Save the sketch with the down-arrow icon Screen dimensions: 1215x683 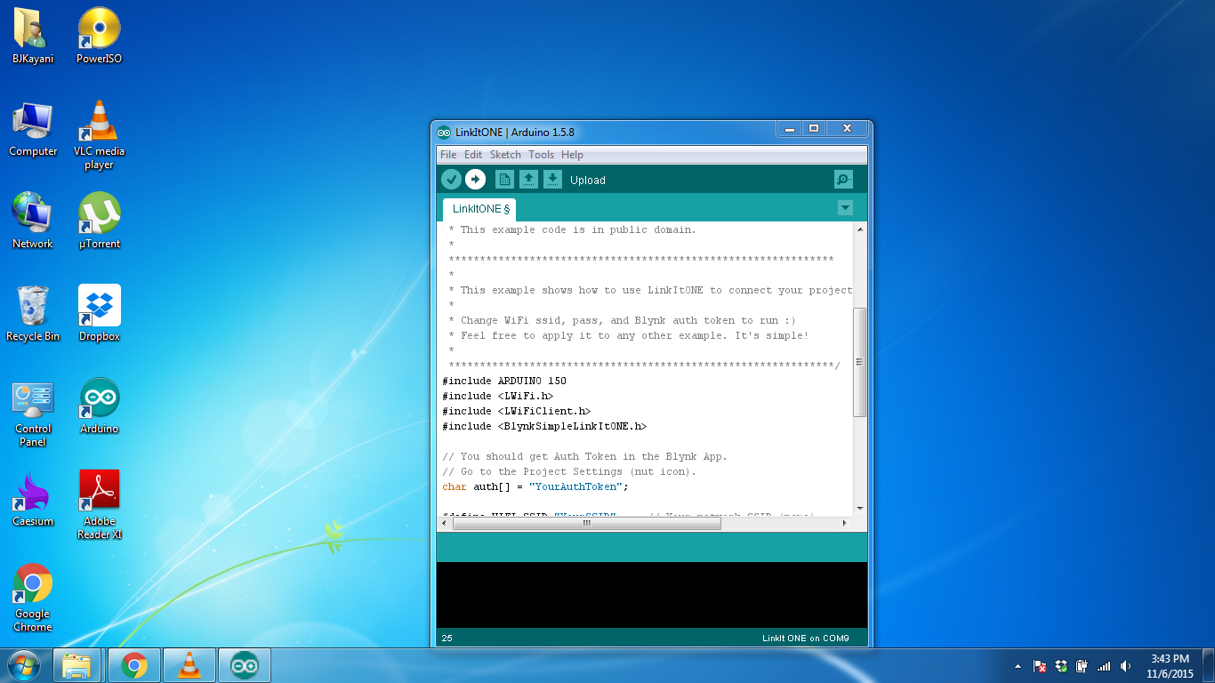click(x=552, y=180)
